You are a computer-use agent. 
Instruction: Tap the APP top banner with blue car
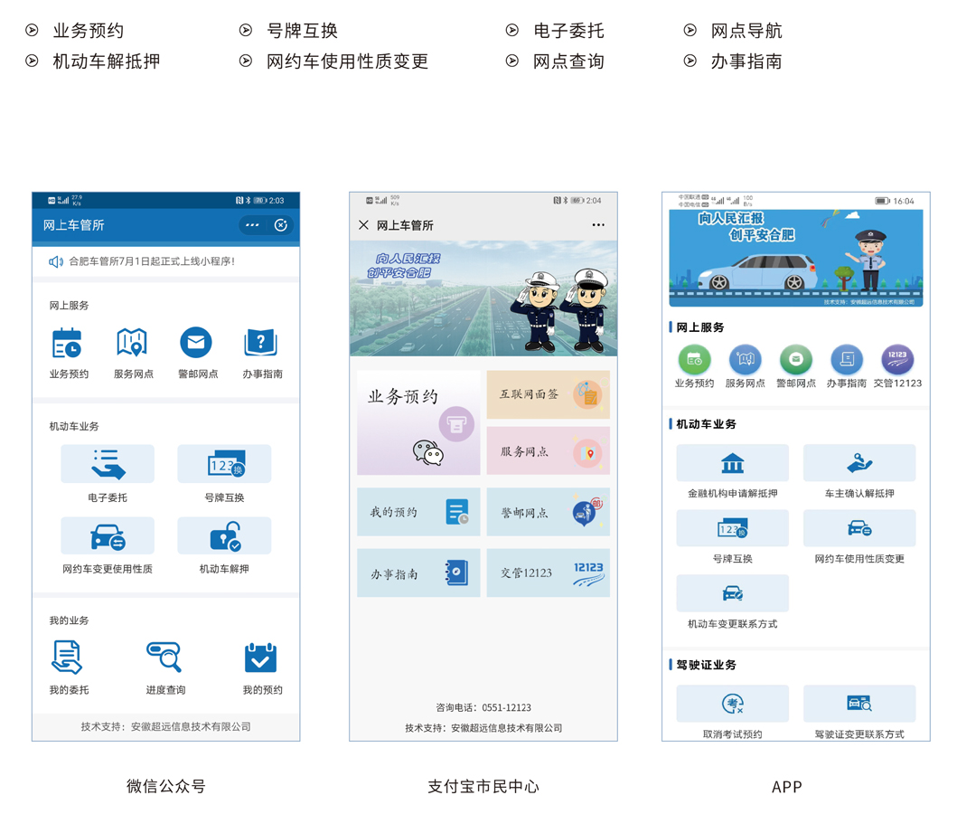(795, 258)
